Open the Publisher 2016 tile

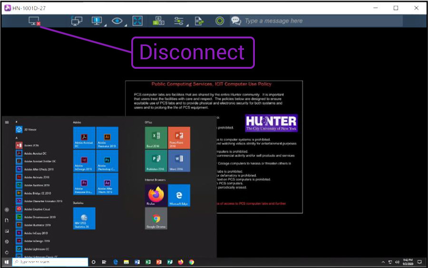(x=156, y=161)
